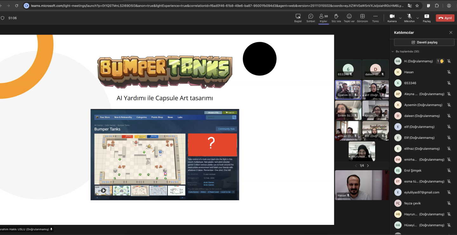The height and width of the screenshot is (235, 457).
Task: Click Hasan's video thumbnail
Action: (361, 185)
